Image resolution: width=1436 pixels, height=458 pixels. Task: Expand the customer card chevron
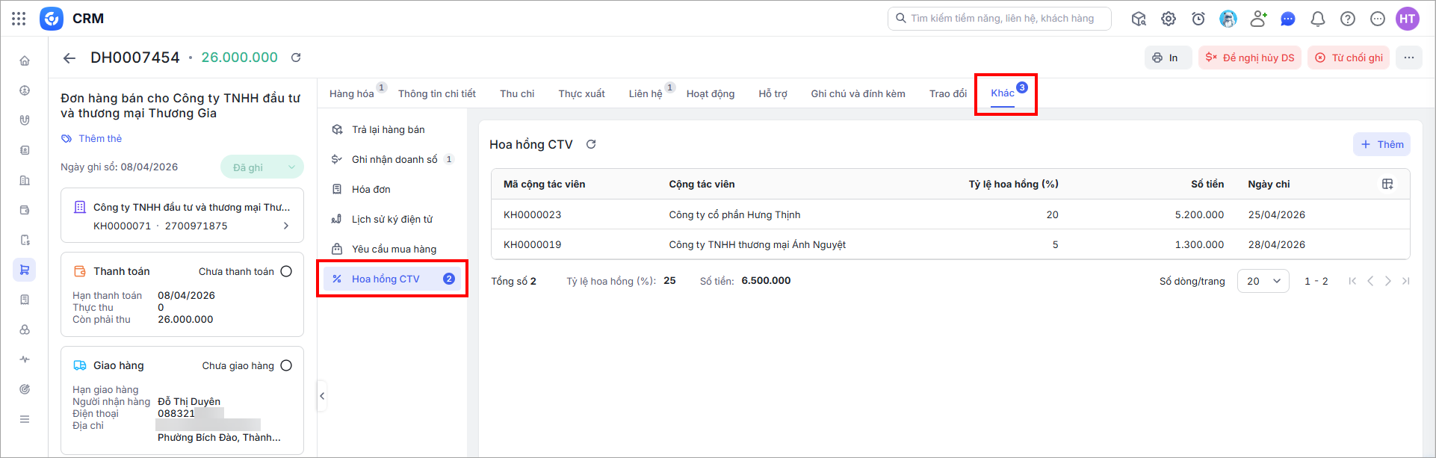[286, 226]
